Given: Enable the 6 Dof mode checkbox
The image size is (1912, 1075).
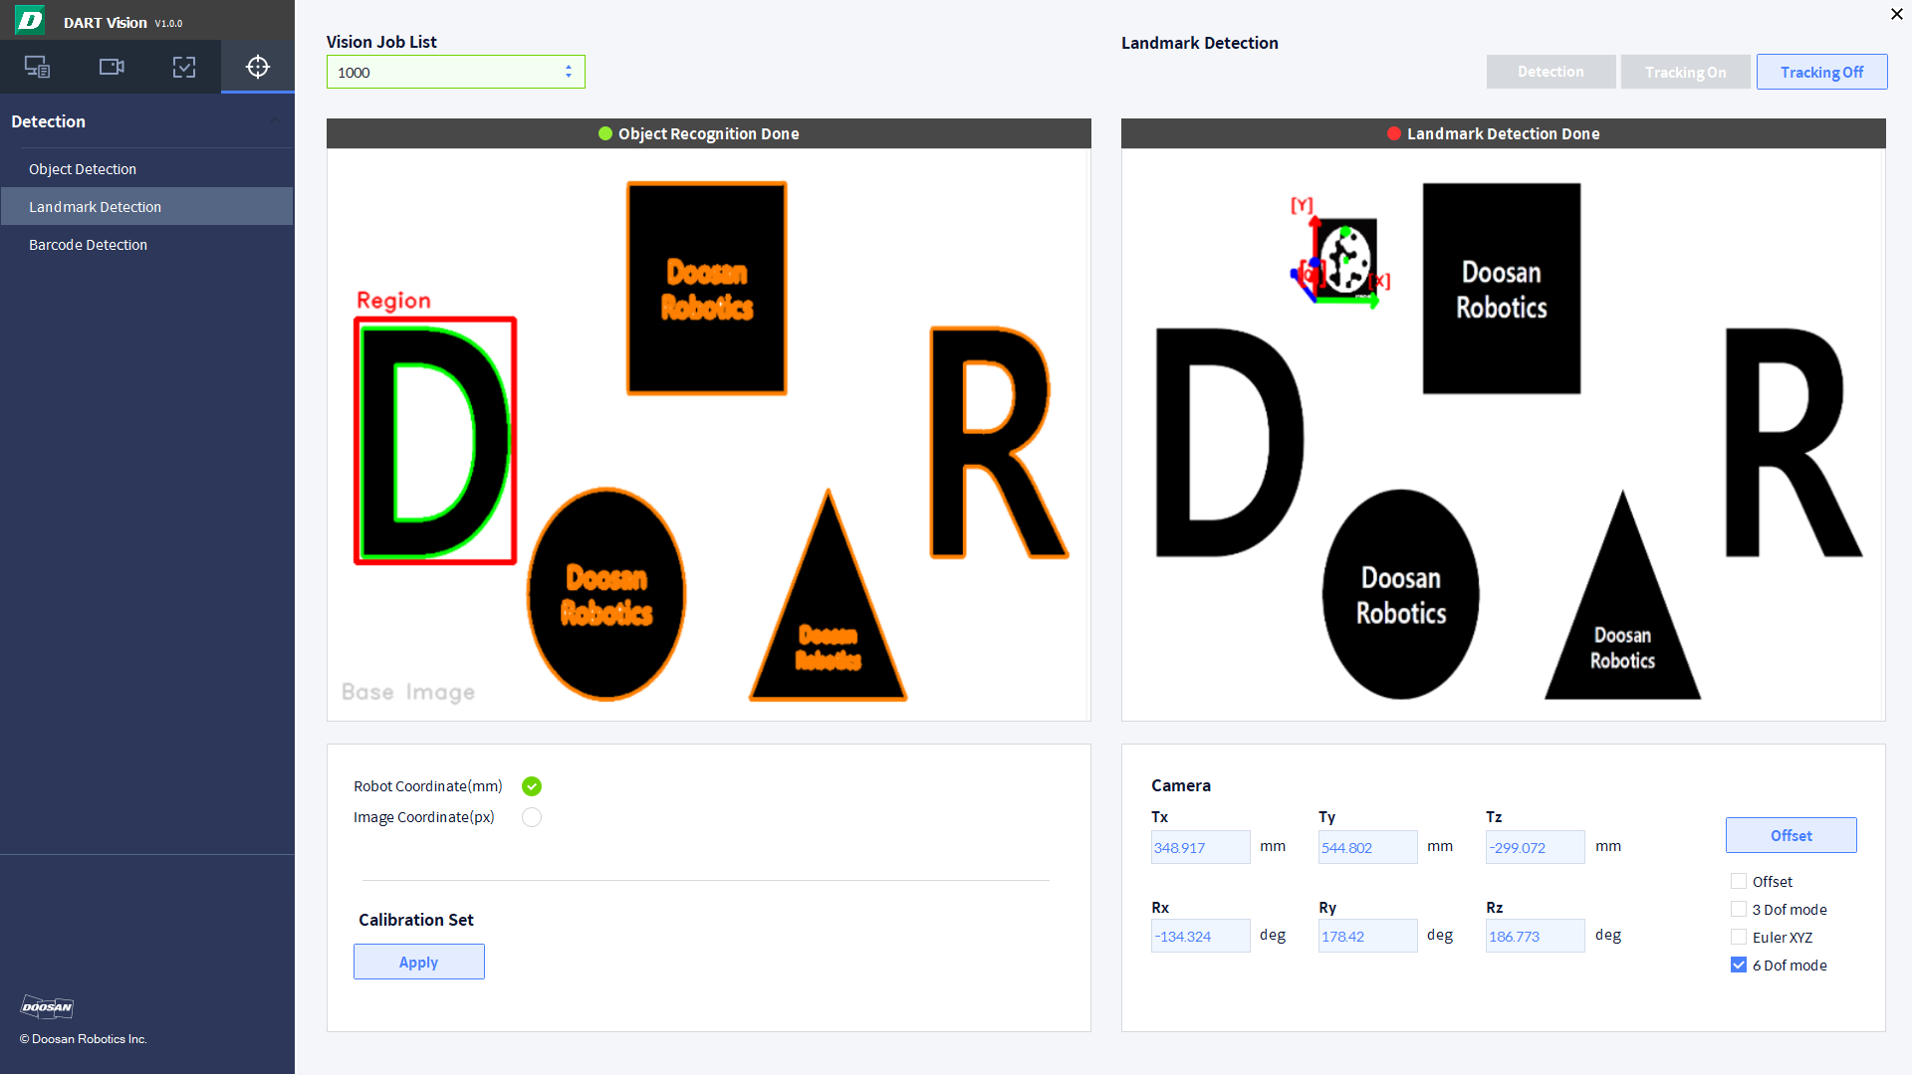Looking at the screenshot, I should point(1736,965).
